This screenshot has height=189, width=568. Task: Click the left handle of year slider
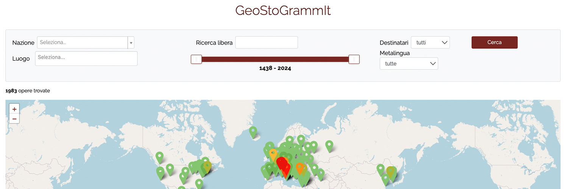(196, 59)
